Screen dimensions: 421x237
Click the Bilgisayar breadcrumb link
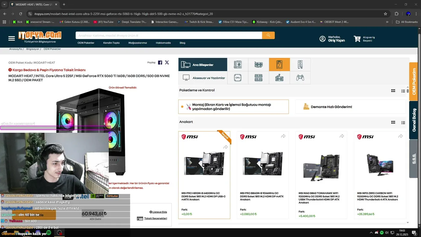[x=33, y=49]
